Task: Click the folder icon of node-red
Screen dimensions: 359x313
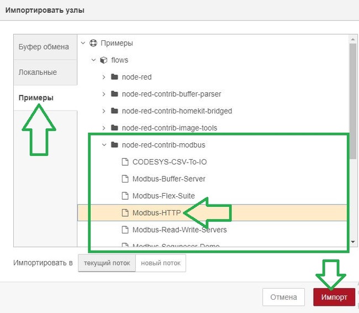Action: pos(114,77)
